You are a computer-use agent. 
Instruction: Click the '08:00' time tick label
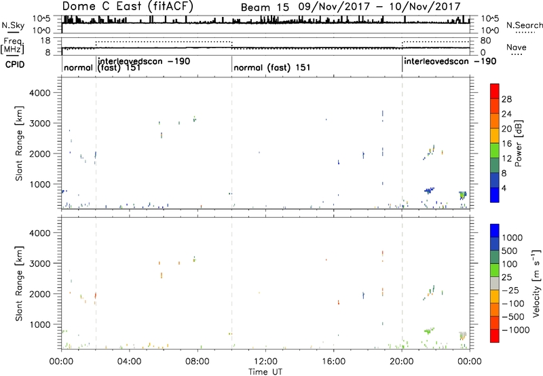click(198, 362)
